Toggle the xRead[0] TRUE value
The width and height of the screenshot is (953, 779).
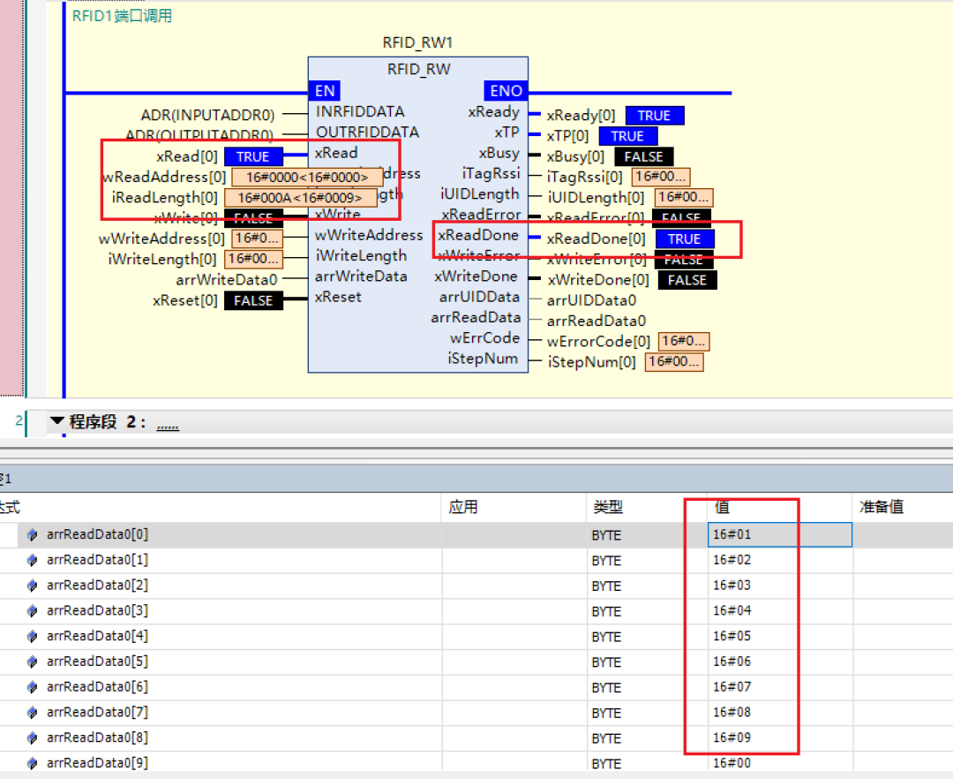tap(253, 156)
